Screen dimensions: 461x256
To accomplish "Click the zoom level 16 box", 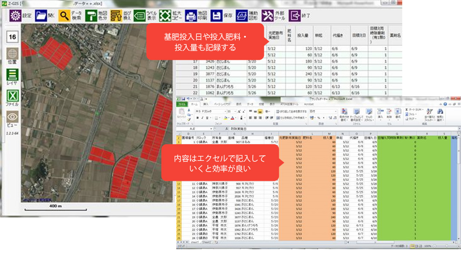I will point(12,37).
